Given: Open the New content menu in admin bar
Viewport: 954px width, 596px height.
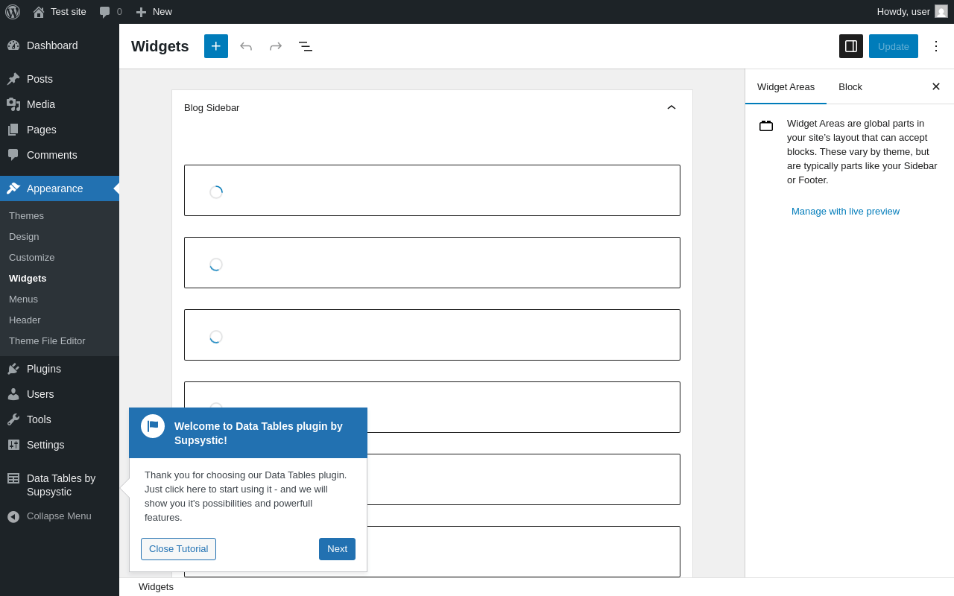Looking at the screenshot, I should click(x=154, y=12).
